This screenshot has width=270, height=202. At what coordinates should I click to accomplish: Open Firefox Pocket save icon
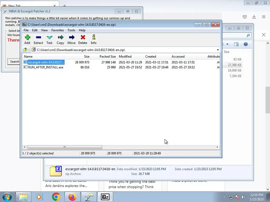[245, 17]
